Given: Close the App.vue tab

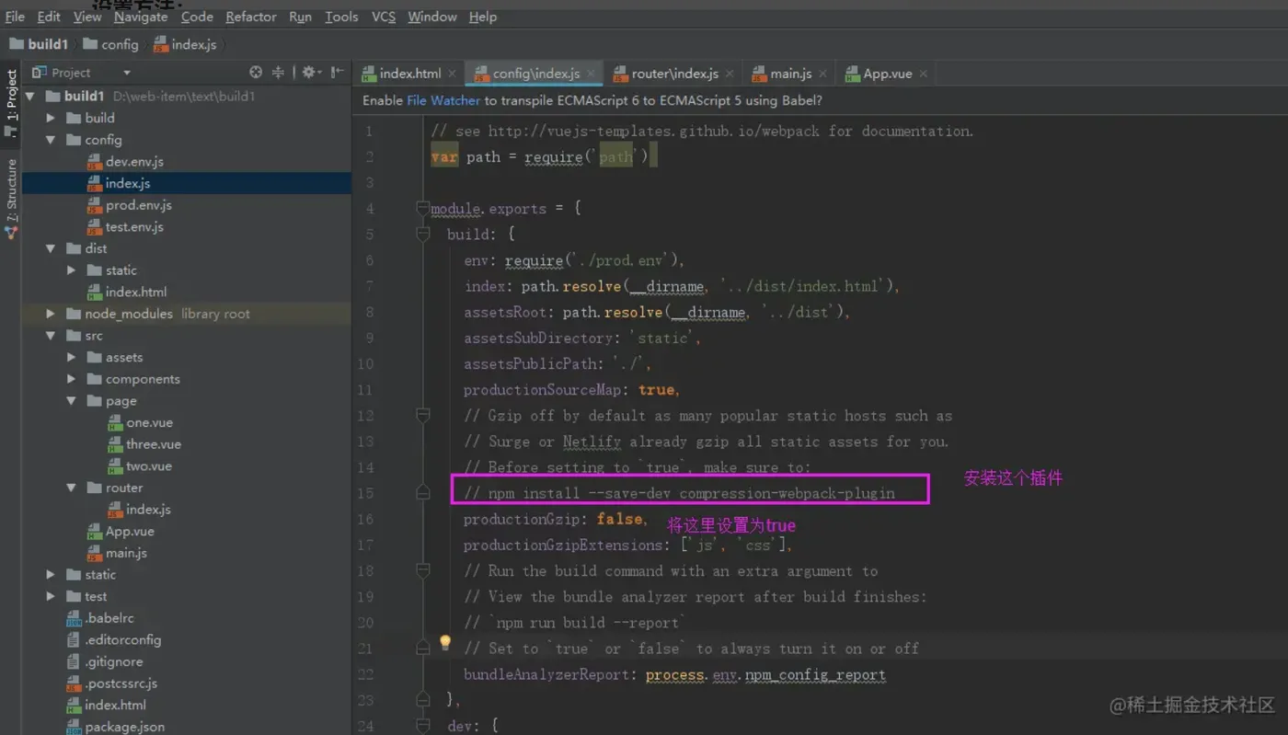Looking at the screenshot, I should click(x=923, y=74).
